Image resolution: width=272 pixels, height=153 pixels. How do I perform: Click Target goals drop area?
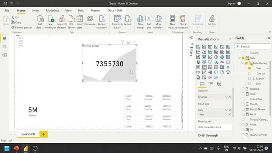(x=214, y=127)
